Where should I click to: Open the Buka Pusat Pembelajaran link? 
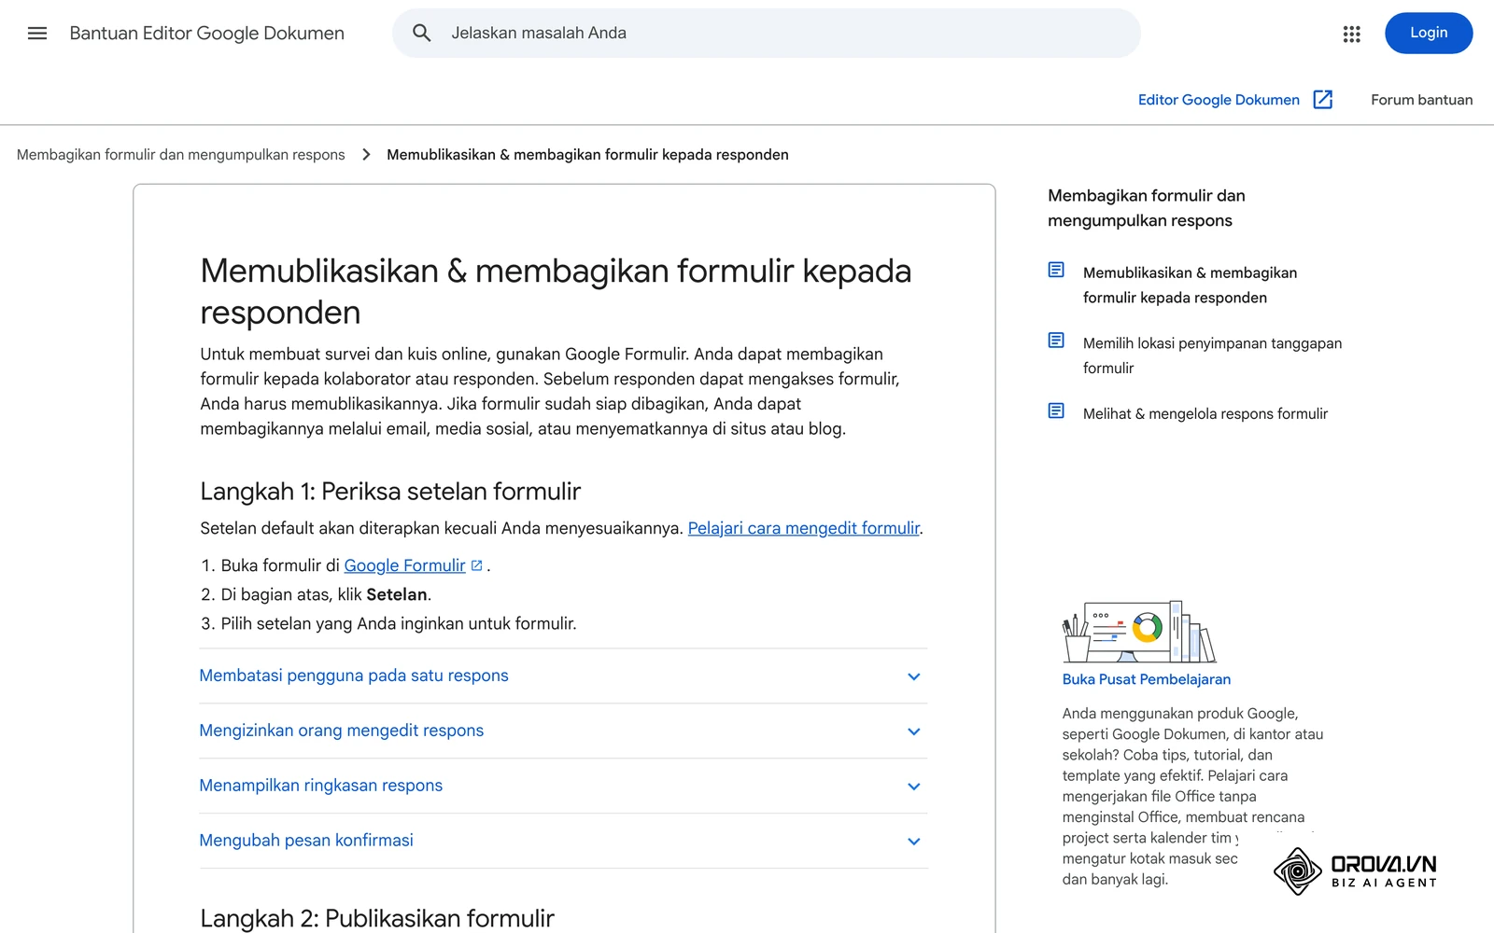click(x=1146, y=679)
